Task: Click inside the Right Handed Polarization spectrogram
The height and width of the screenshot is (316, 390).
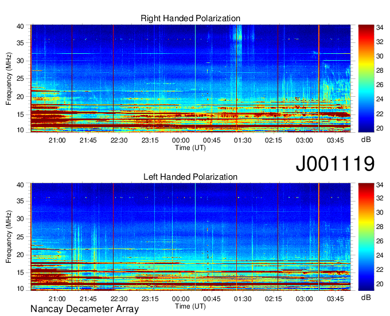Action: click(x=190, y=78)
